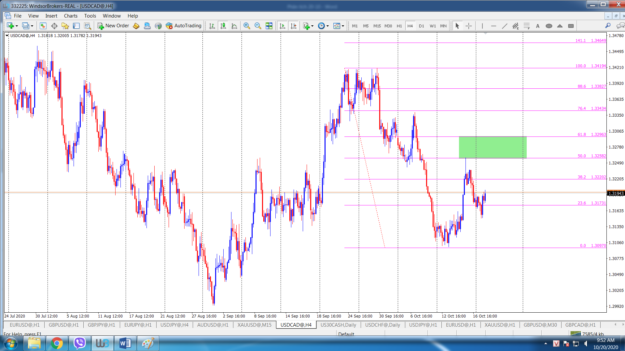The image size is (625, 351).
Task: Toggle chart Auto Scroll
Action: pos(282,26)
